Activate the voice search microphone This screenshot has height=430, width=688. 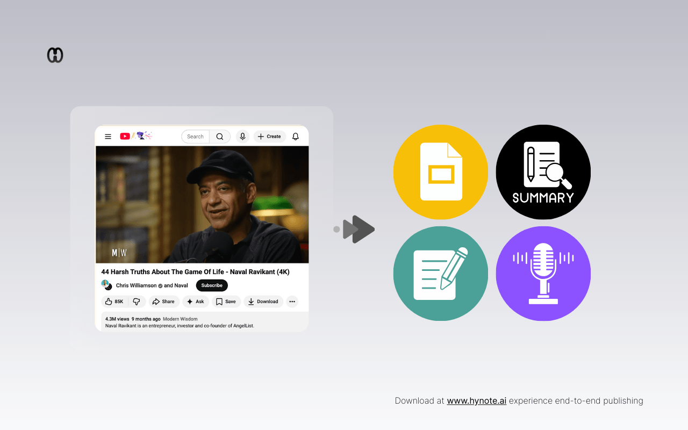[242, 136]
